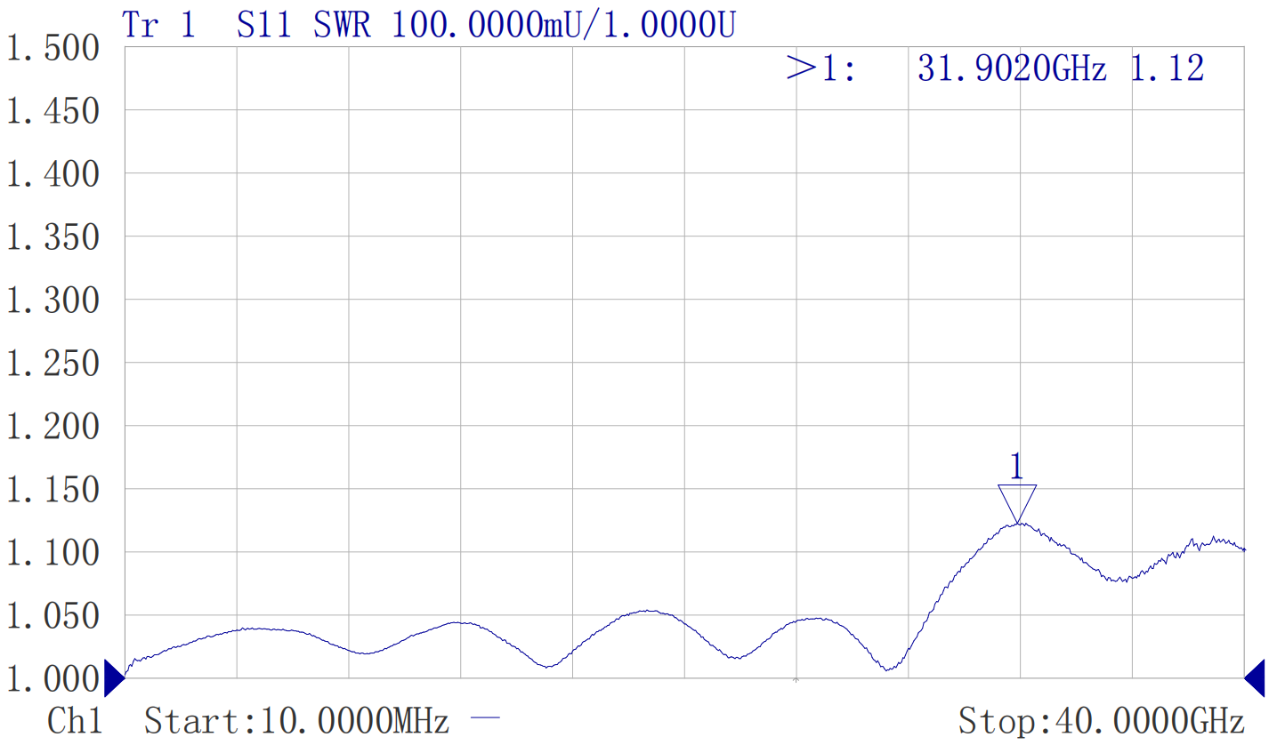The height and width of the screenshot is (753, 1277).
Task: Click the 31.9020GHz marker frequency readout
Action: point(1012,68)
